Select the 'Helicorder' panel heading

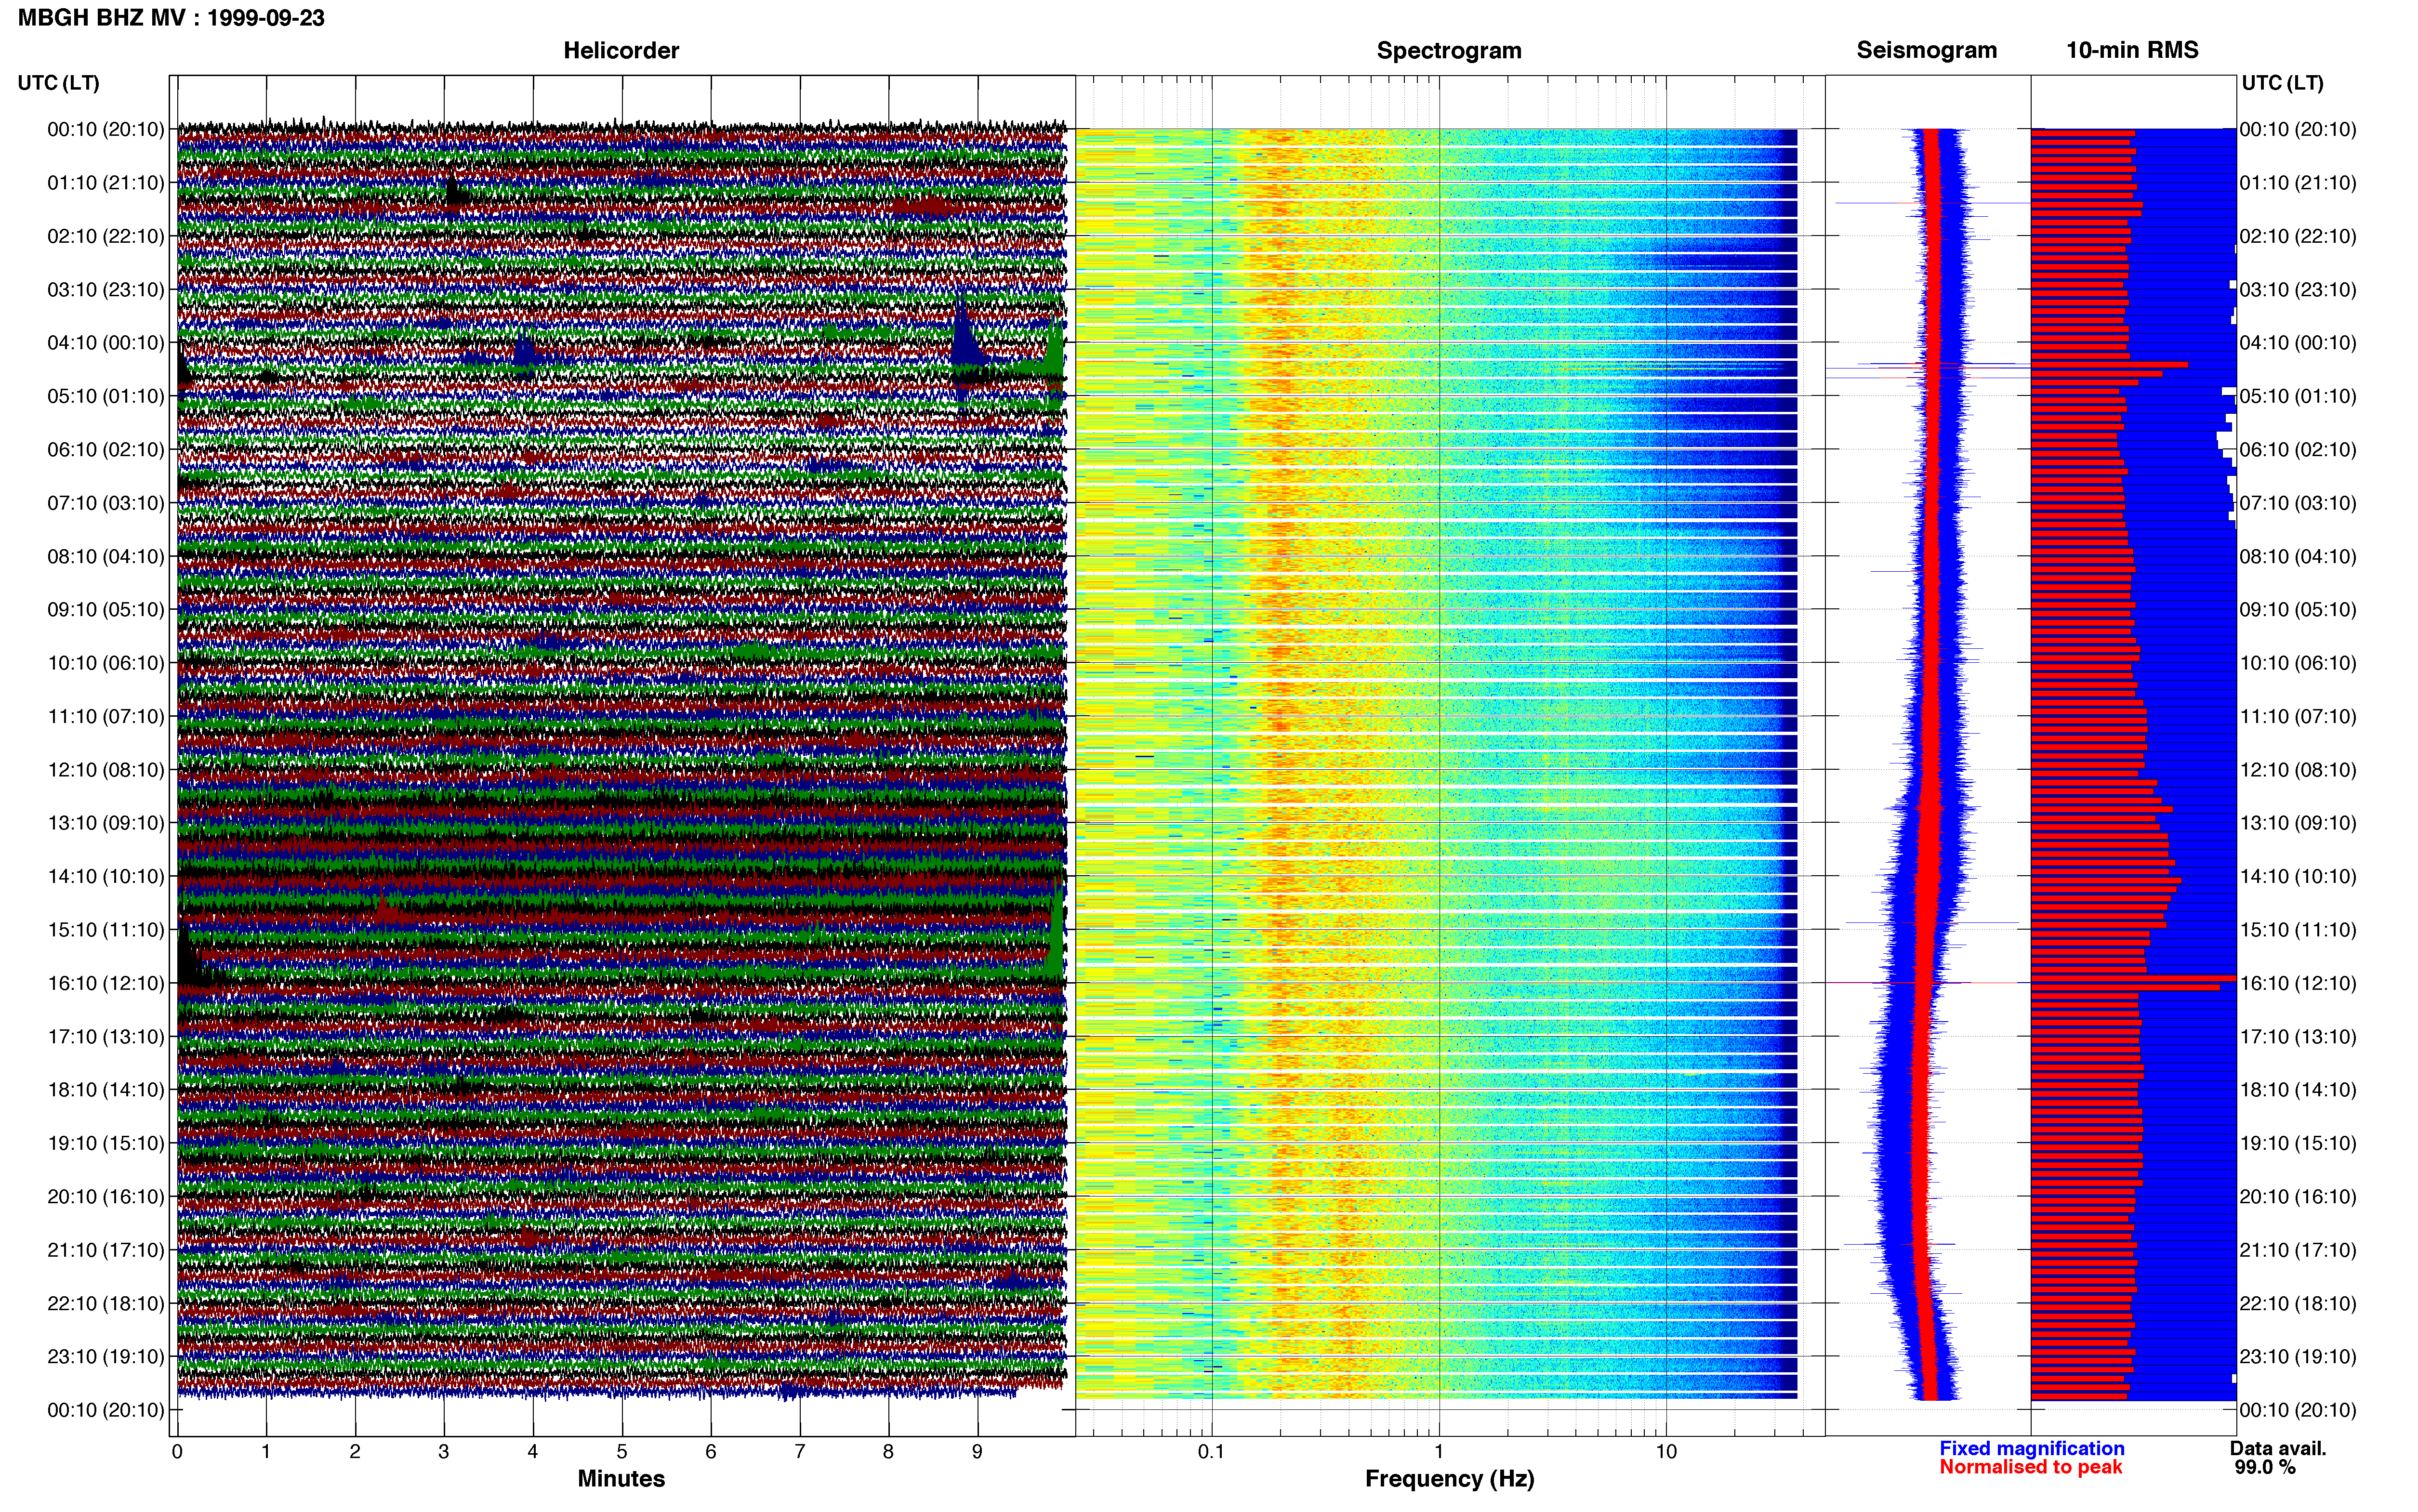click(621, 50)
